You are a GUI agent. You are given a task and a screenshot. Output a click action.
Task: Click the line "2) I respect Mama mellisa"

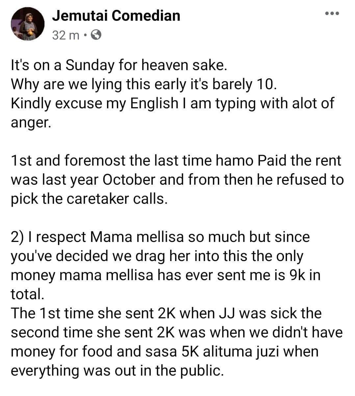click(x=160, y=237)
